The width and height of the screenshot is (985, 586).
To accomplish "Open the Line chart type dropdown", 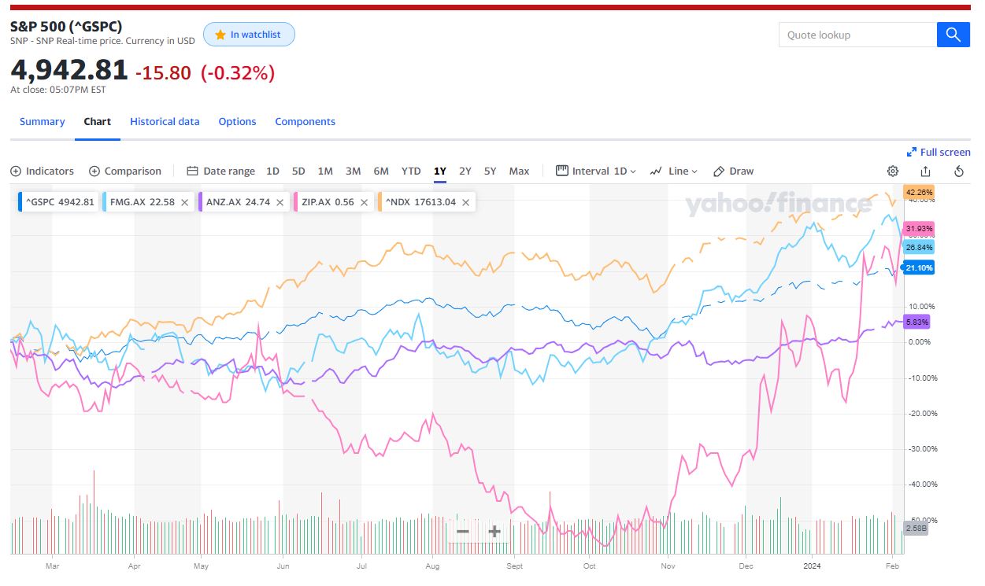I will click(674, 171).
